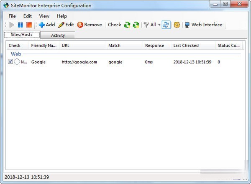This screenshot has height=184, width=251.
Task: Pause monitoring with the blue pause icon
Action: (x=20, y=25)
